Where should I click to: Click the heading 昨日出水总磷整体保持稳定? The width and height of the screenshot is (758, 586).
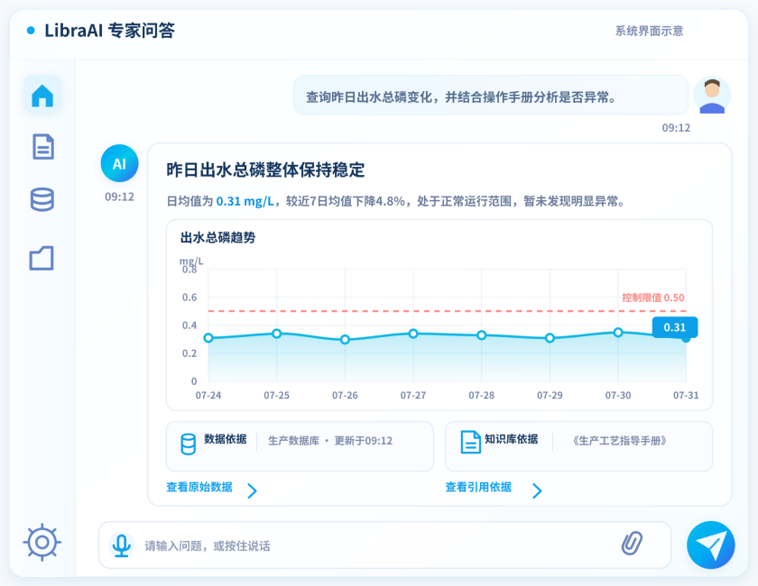[265, 170]
